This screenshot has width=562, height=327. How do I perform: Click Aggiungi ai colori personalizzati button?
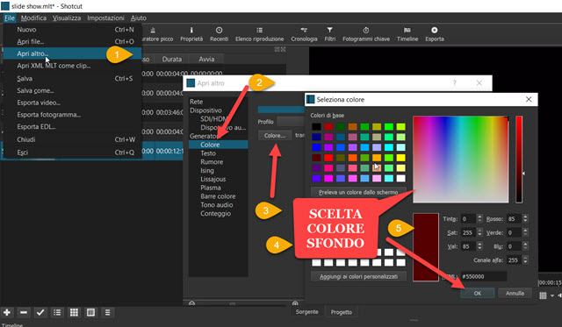point(358,276)
